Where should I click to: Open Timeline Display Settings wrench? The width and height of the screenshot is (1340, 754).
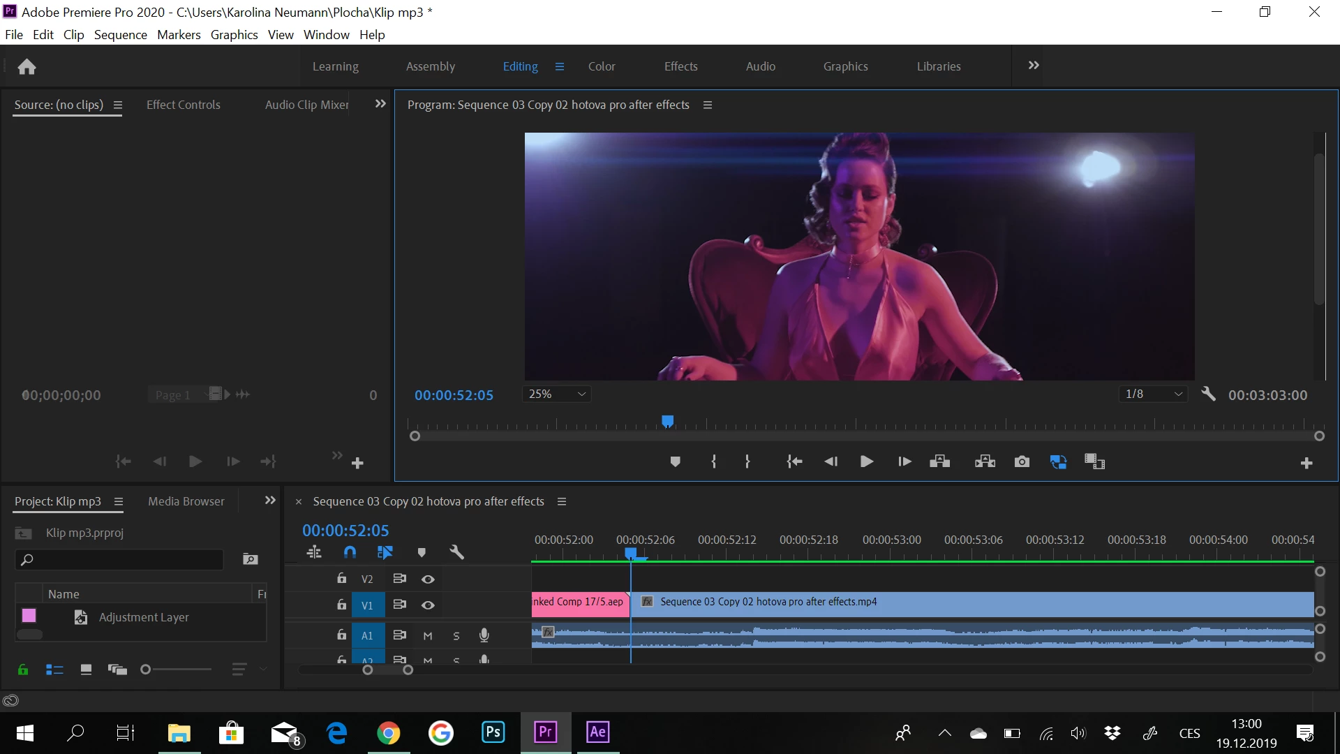tap(457, 553)
